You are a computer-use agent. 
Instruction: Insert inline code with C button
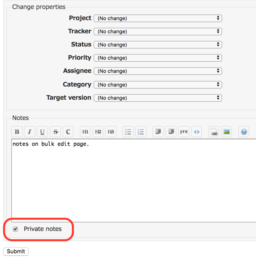click(68, 132)
